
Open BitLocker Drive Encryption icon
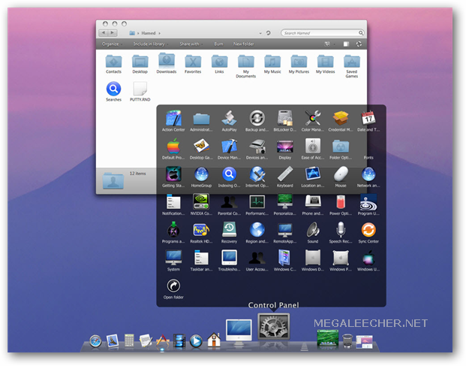click(284, 119)
